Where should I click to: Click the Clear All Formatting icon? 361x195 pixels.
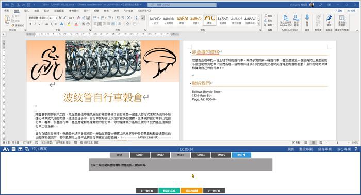tap(79, 17)
